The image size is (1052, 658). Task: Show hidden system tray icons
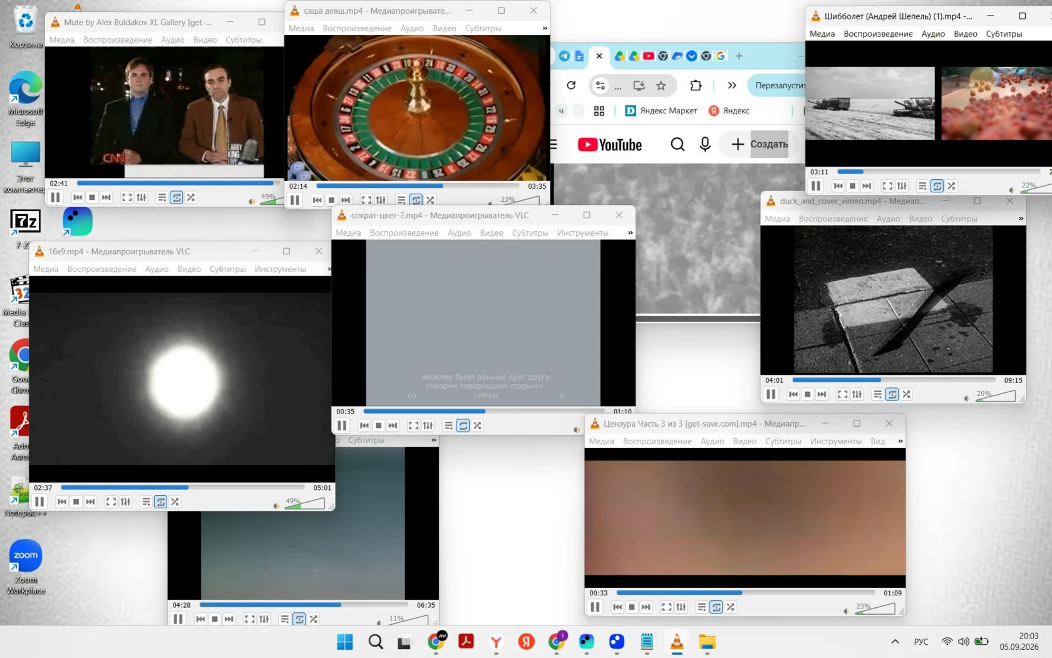click(895, 642)
